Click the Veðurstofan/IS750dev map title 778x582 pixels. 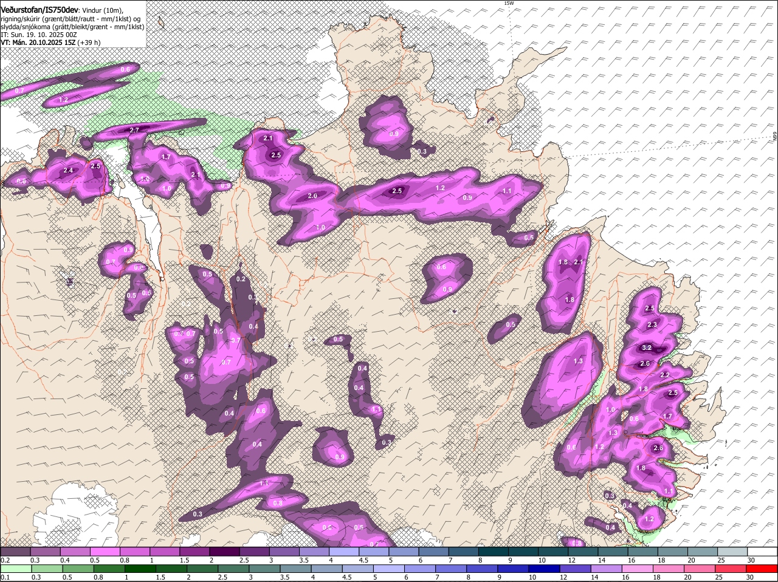(39, 10)
